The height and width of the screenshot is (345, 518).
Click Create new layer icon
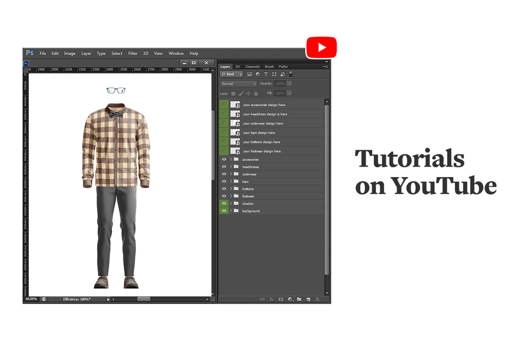pyautogui.click(x=308, y=299)
